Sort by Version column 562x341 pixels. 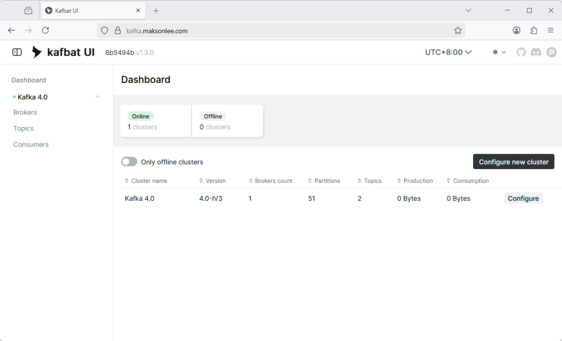point(212,181)
